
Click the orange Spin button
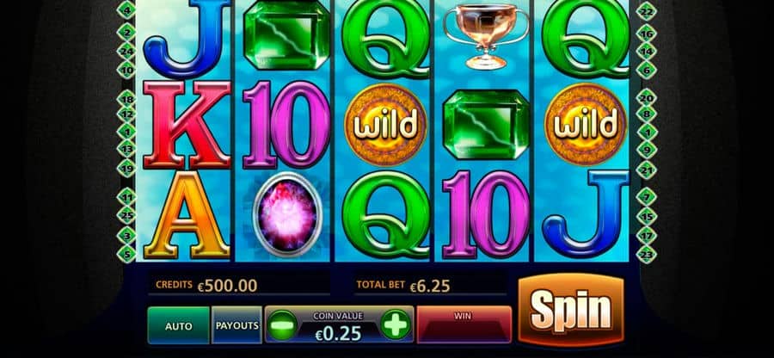pos(571,310)
